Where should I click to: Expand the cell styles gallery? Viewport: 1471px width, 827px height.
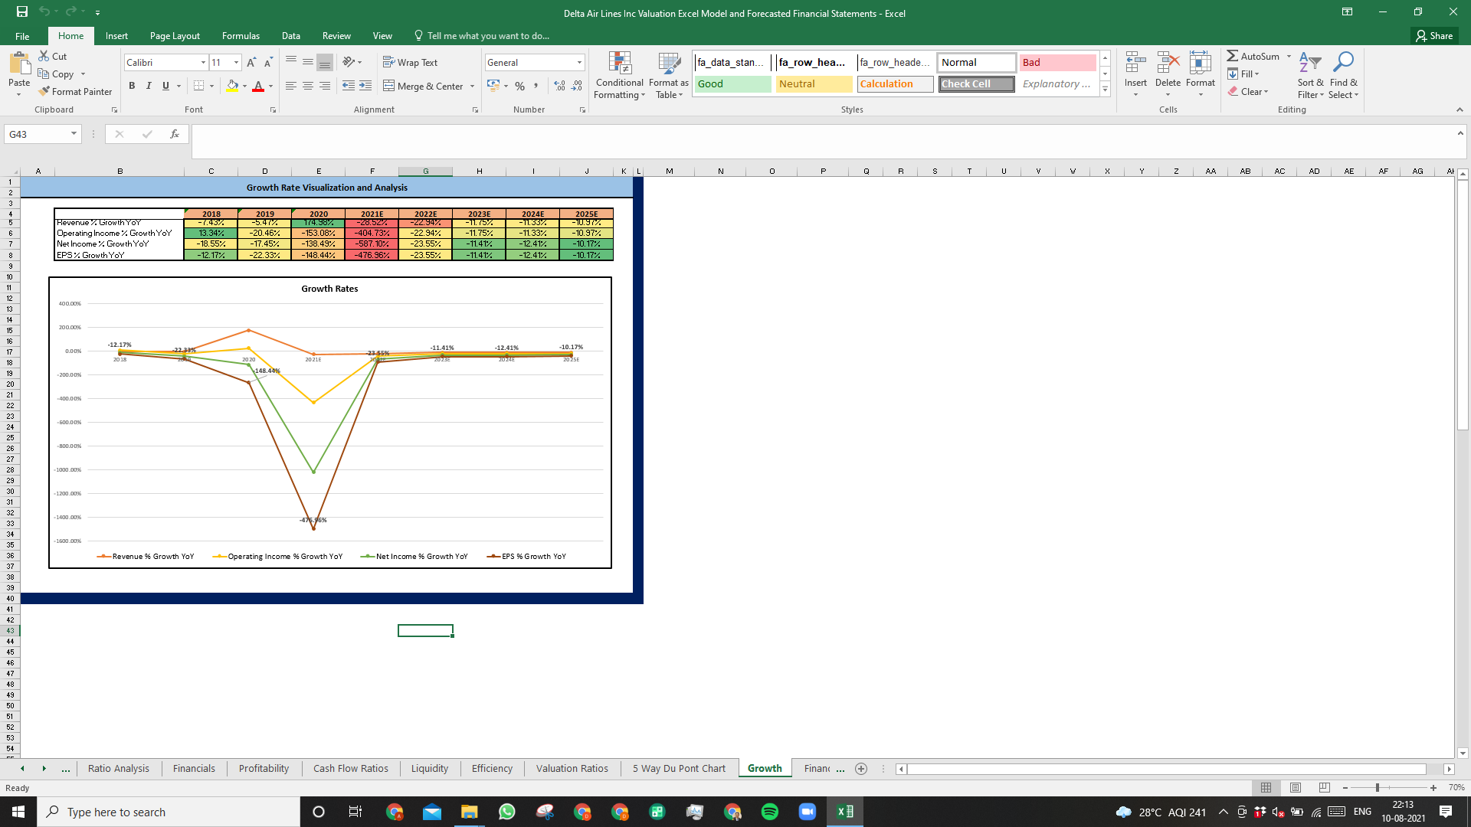coord(1105,89)
